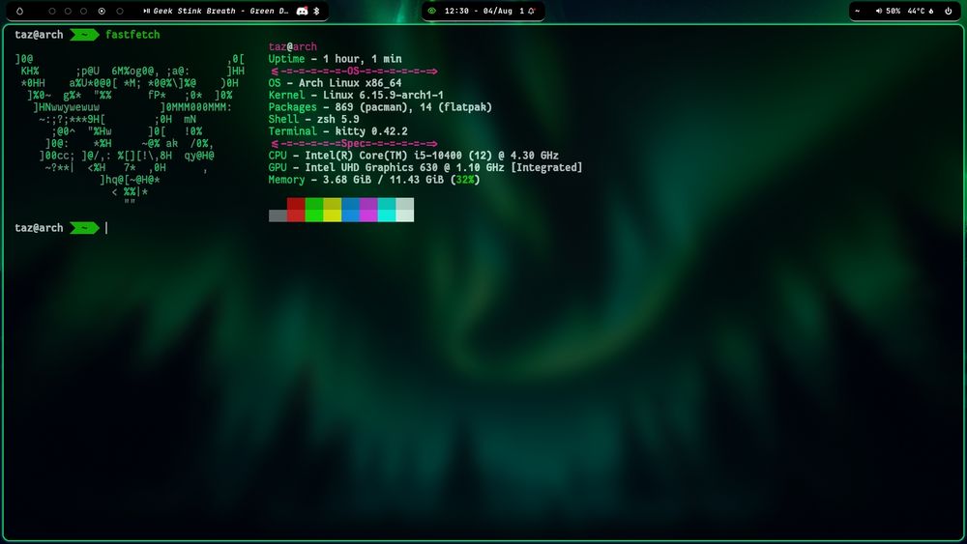
Task: Switch to the first workspace circle
Action: pos(52,11)
